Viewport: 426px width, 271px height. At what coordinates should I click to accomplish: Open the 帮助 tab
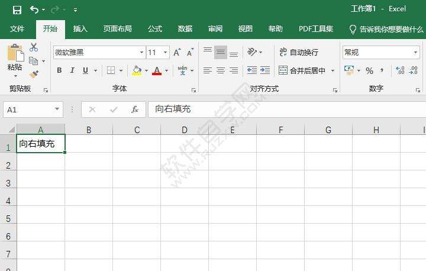(276, 29)
